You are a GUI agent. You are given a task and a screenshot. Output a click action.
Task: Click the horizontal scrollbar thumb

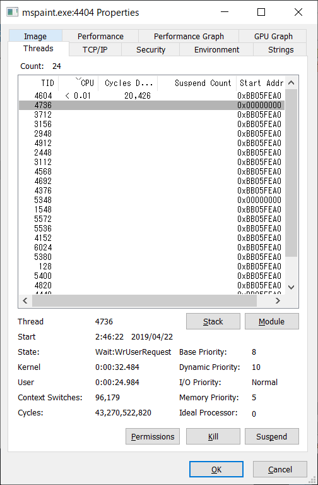(144, 300)
